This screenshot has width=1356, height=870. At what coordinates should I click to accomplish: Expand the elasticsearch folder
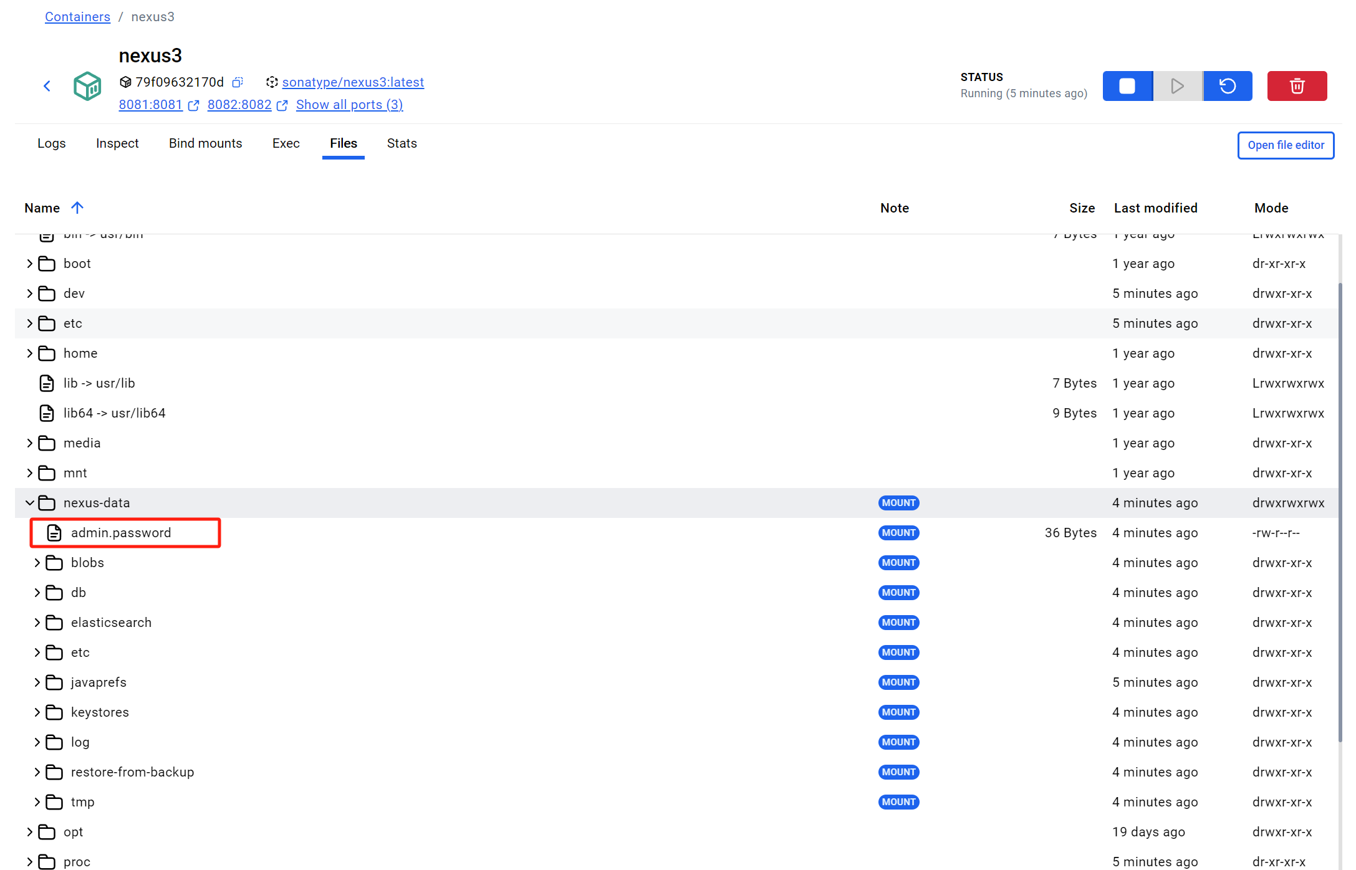(x=37, y=623)
